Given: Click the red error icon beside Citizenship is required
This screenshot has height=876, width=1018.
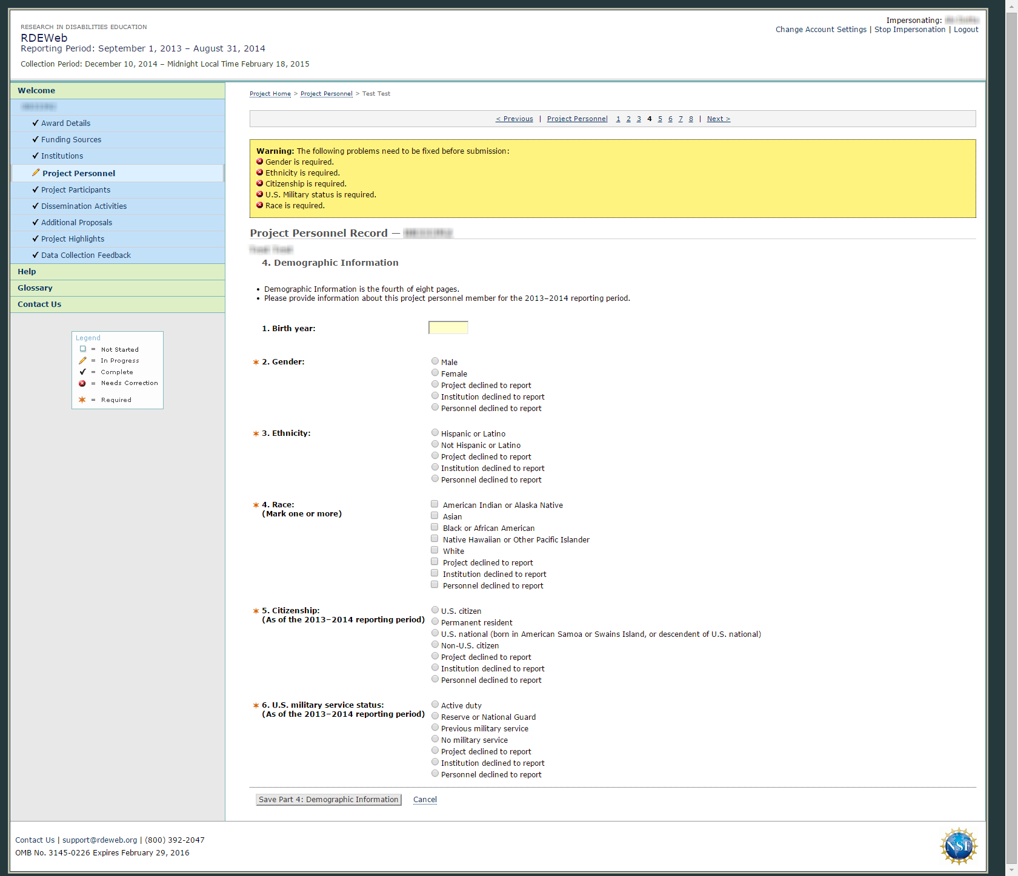Looking at the screenshot, I should coord(259,183).
